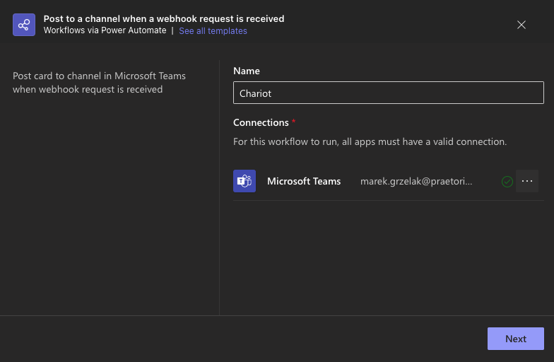Image resolution: width=554 pixels, height=362 pixels.
Task: Click the Name input field containing Chariot
Action: point(389,93)
